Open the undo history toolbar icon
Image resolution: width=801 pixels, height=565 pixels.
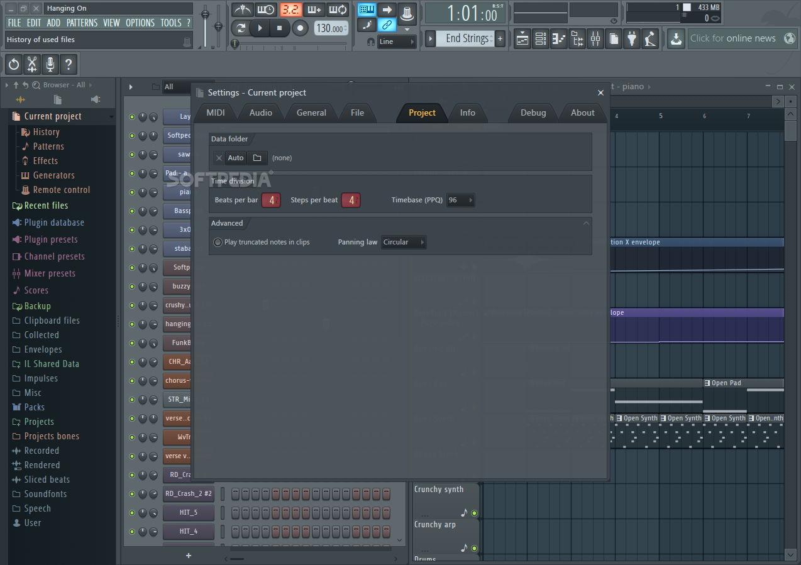(x=14, y=64)
